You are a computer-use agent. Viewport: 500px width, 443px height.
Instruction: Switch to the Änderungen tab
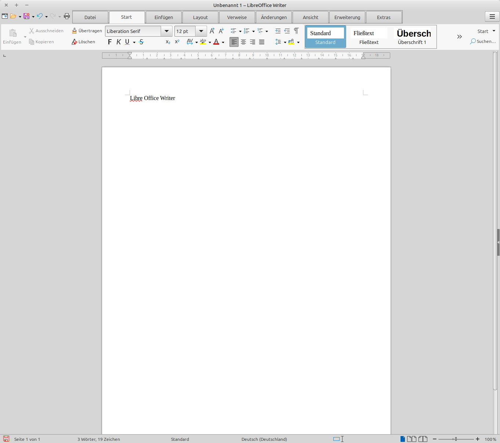click(274, 17)
